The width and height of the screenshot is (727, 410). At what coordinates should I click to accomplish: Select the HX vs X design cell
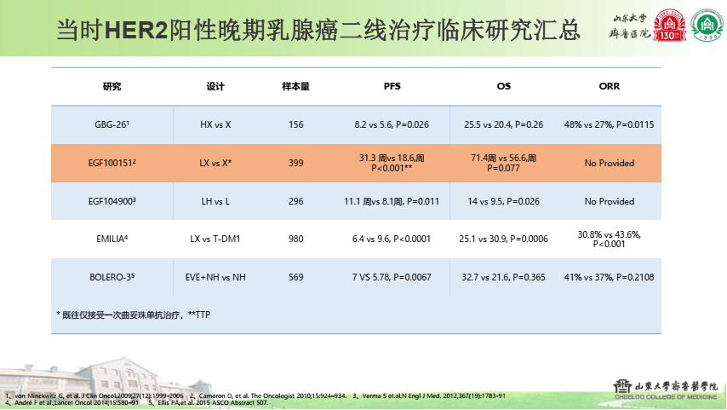[x=215, y=124]
